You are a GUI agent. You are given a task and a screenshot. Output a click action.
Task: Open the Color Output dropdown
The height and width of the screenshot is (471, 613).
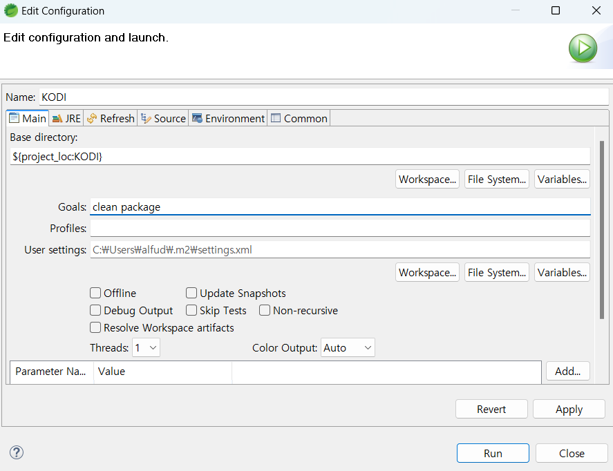point(348,347)
